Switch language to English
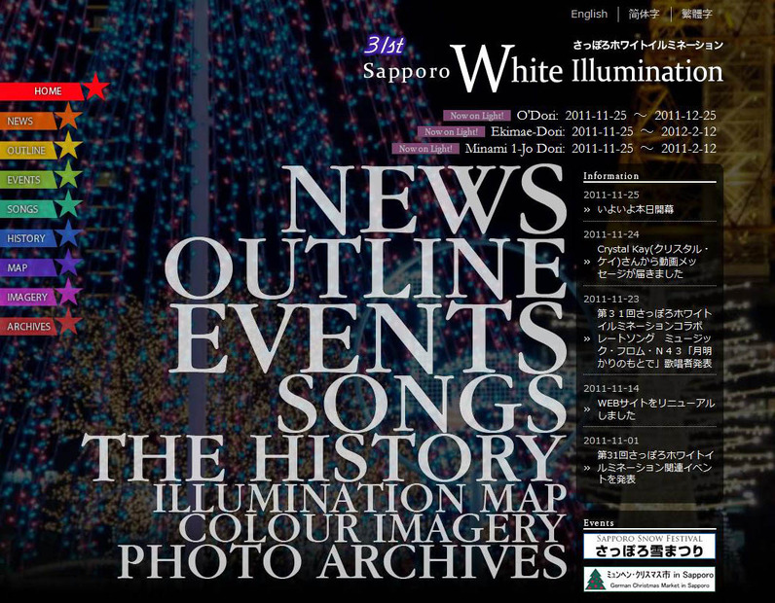The image size is (775, 603). click(589, 14)
